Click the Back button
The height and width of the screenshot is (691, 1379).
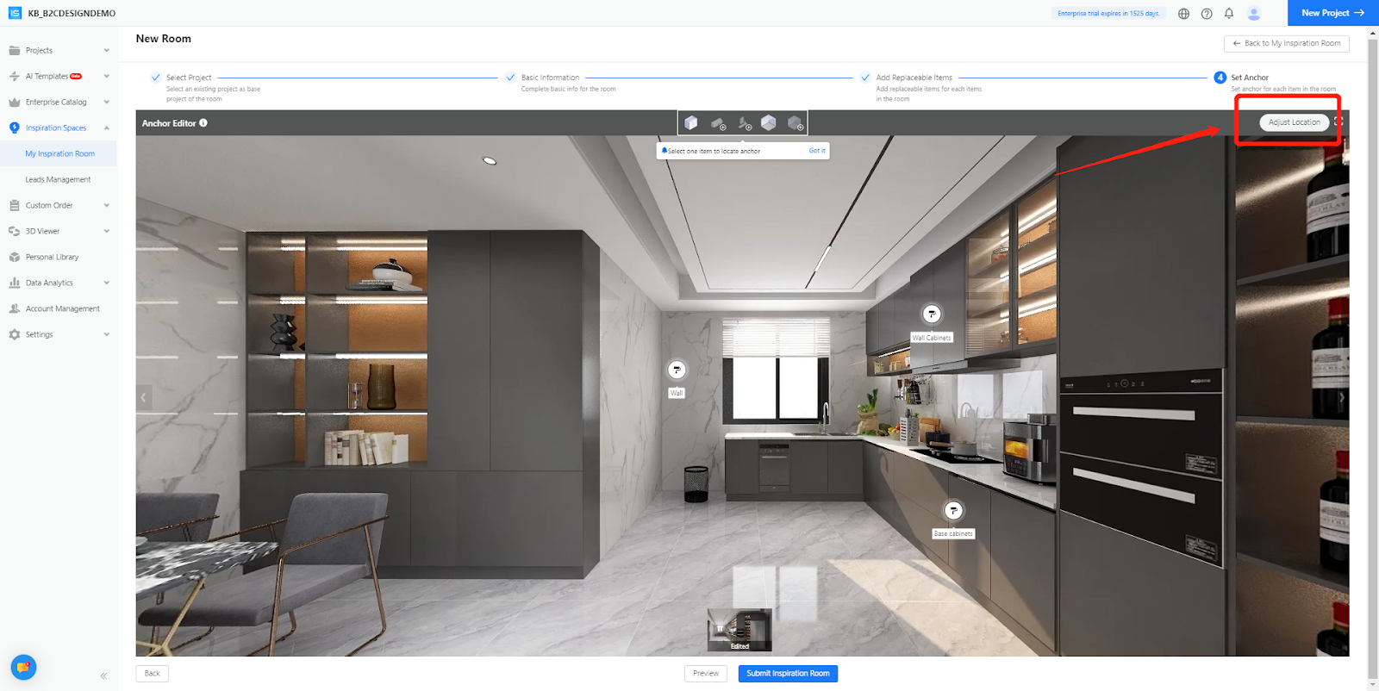(153, 674)
